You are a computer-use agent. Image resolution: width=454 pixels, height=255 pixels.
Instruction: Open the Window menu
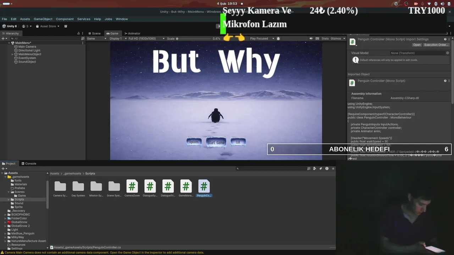pos(122,19)
